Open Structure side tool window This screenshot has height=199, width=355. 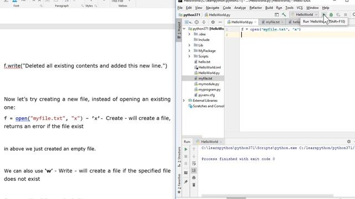click(x=179, y=157)
